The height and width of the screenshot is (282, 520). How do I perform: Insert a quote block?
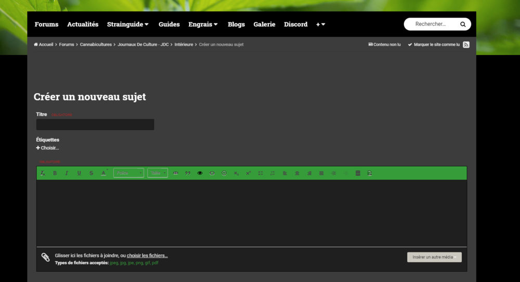click(188, 173)
